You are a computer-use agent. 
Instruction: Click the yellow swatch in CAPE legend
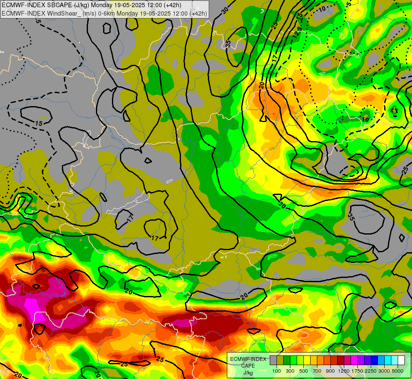coord(307,360)
